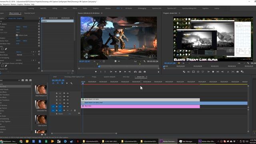Click Overwrite button in Source monitor
The image size is (256, 144).
point(140,72)
